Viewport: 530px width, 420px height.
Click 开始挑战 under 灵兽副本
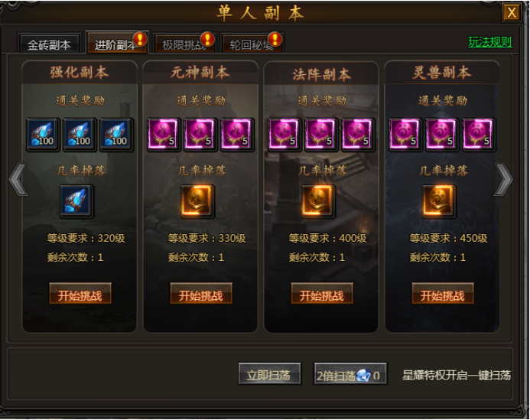tap(443, 294)
